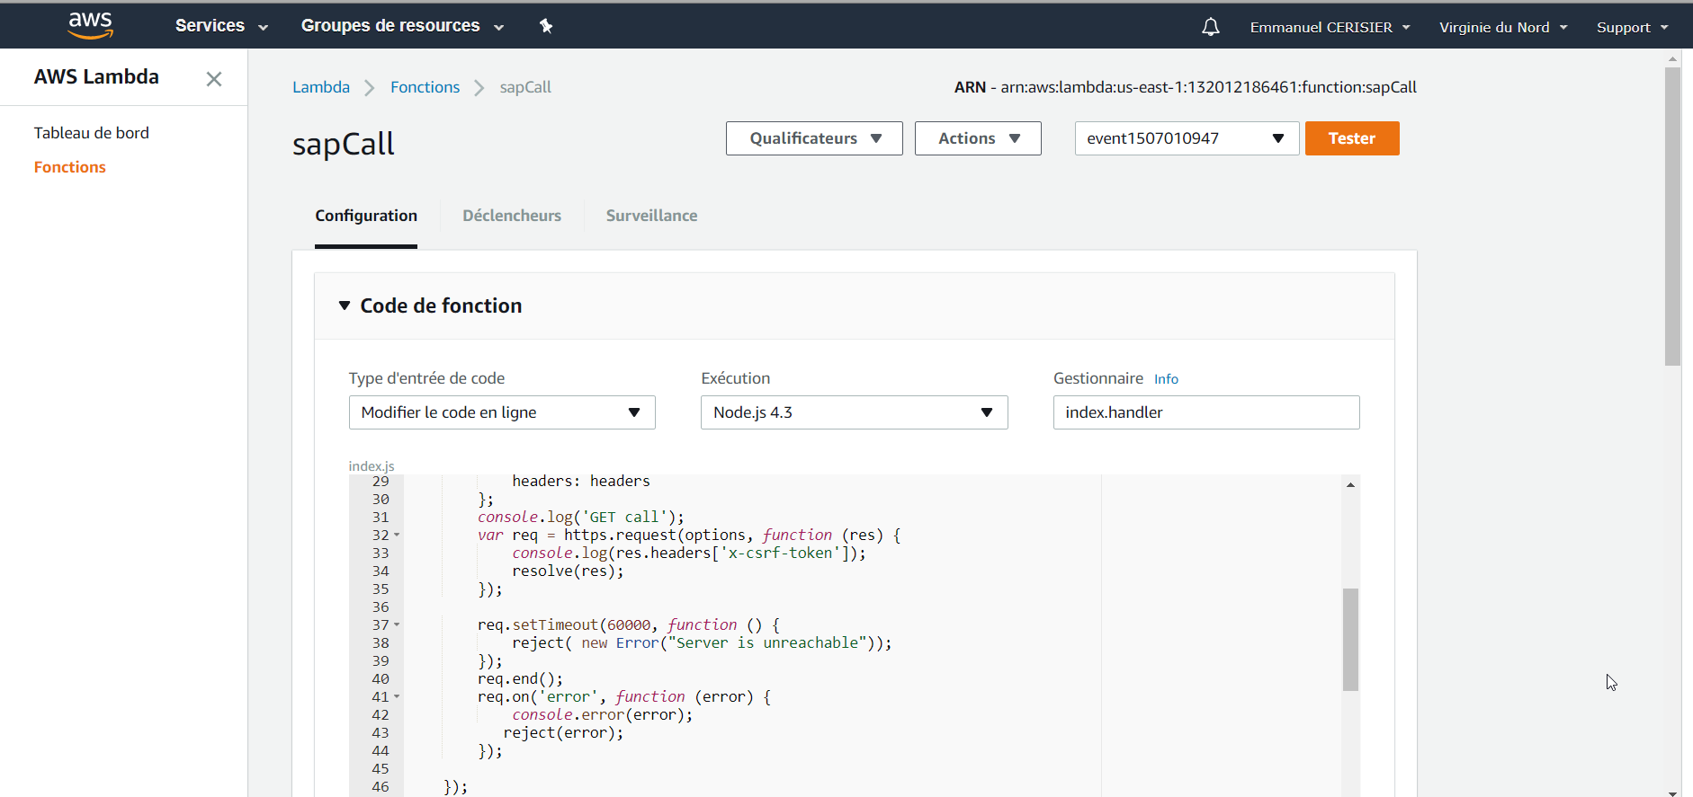Expand the Node.js 4.3 runtime dropdown

pyautogui.click(x=854, y=412)
